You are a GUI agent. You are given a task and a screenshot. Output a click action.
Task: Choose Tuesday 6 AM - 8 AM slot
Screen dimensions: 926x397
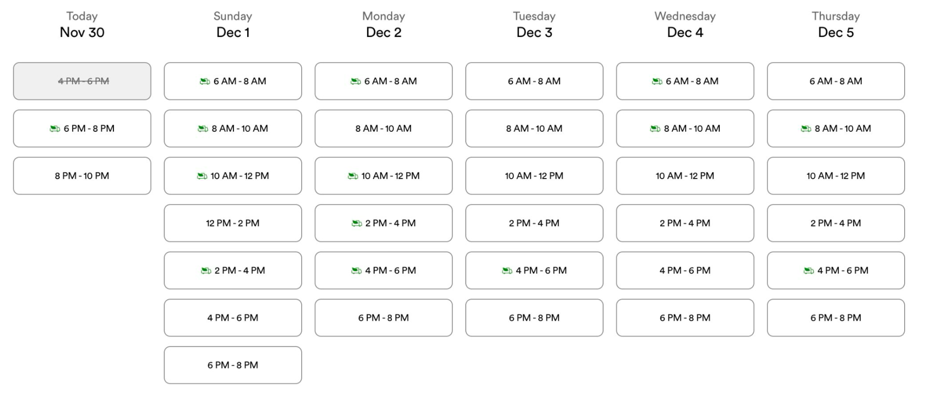(534, 81)
